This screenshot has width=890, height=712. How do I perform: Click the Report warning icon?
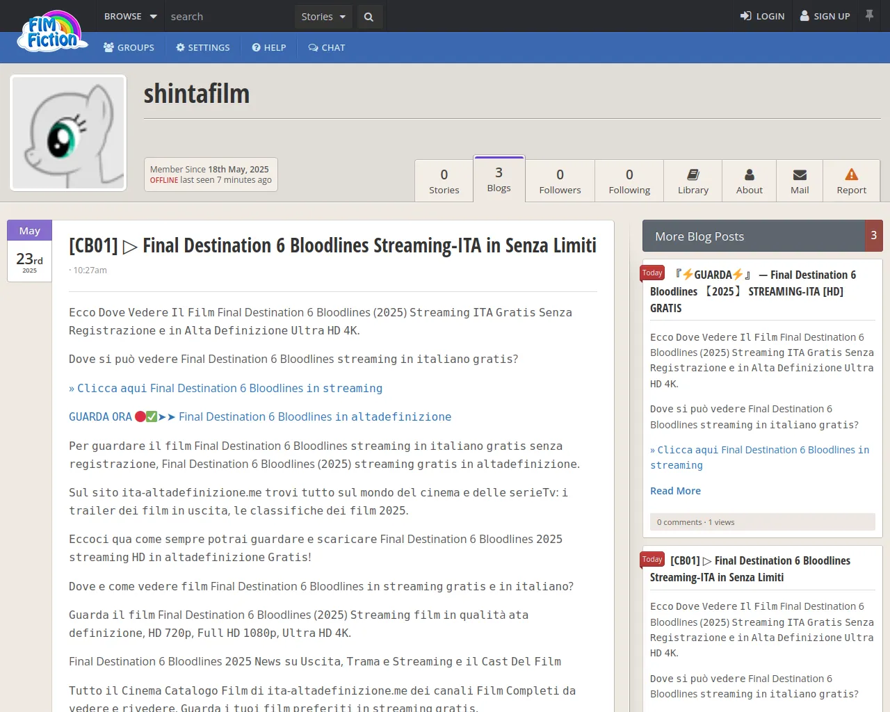pos(851,175)
